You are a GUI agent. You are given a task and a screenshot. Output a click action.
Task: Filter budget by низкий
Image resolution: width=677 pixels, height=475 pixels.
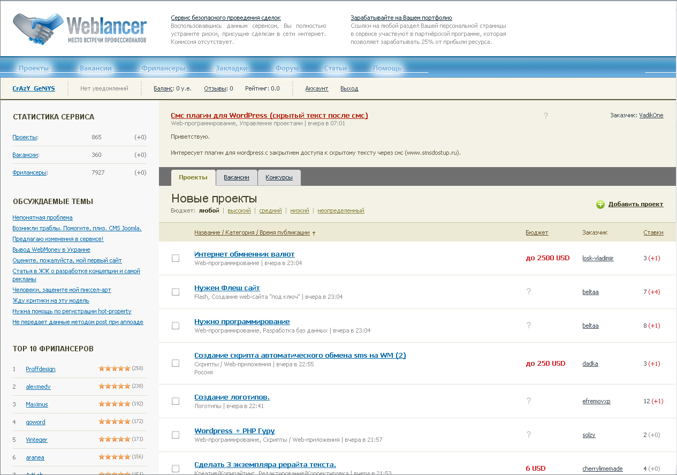[300, 210]
